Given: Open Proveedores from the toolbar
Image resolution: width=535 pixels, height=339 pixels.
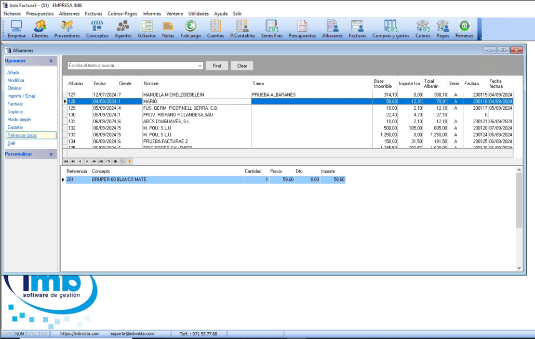Looking at the screenshot, I should pyautogui.click(x=67, y=29).
